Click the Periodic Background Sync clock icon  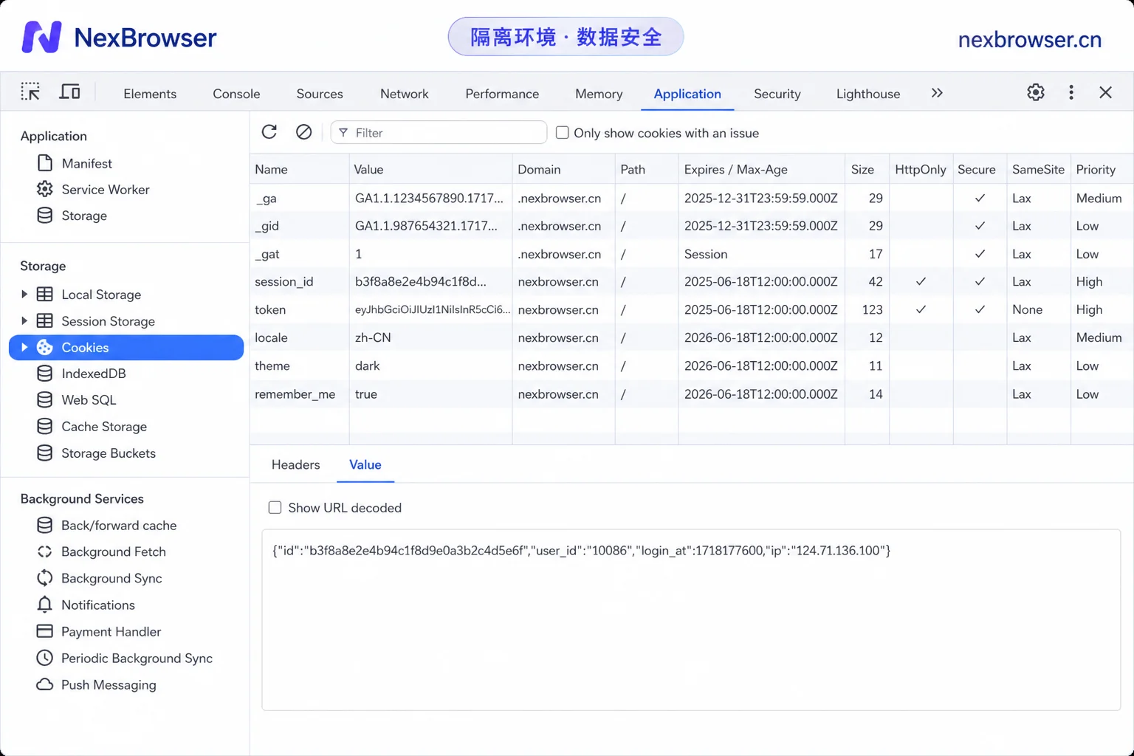(x=45, y=658)
